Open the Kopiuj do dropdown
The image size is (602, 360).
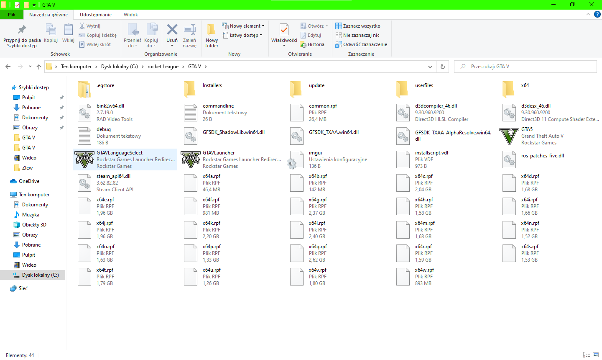[x=151, y=36]
